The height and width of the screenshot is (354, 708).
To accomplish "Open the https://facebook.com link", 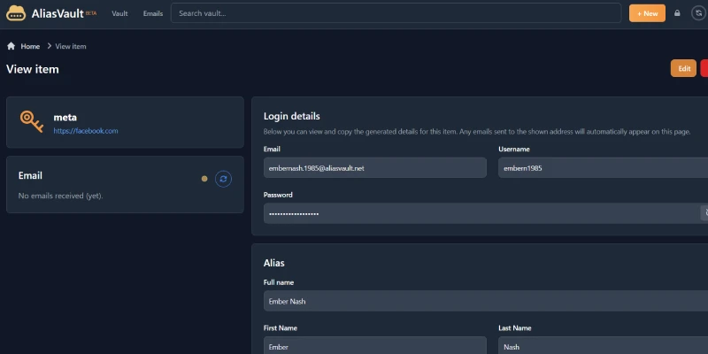I will [x=86, y=131].
